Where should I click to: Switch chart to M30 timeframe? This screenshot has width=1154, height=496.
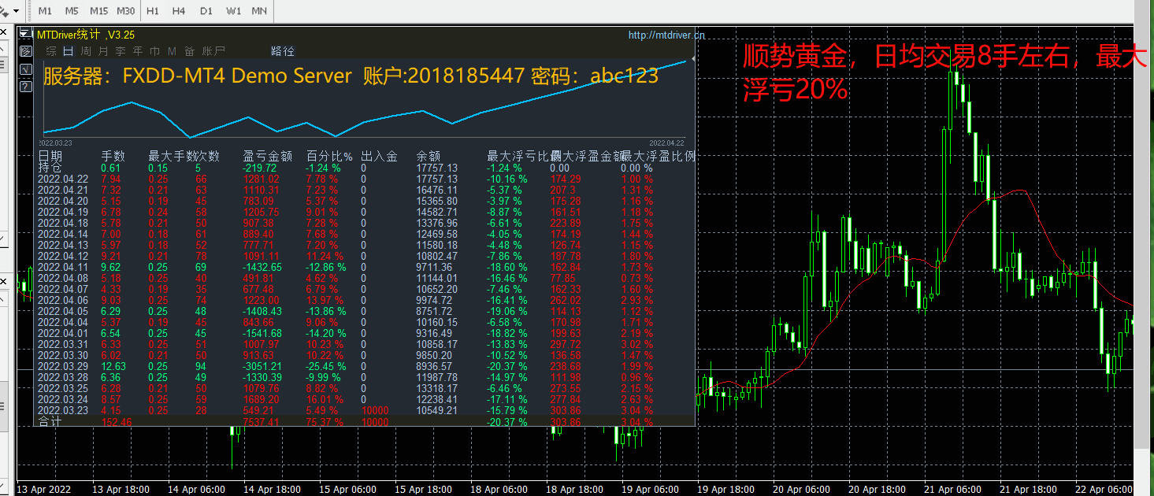[x=125, y=11]
